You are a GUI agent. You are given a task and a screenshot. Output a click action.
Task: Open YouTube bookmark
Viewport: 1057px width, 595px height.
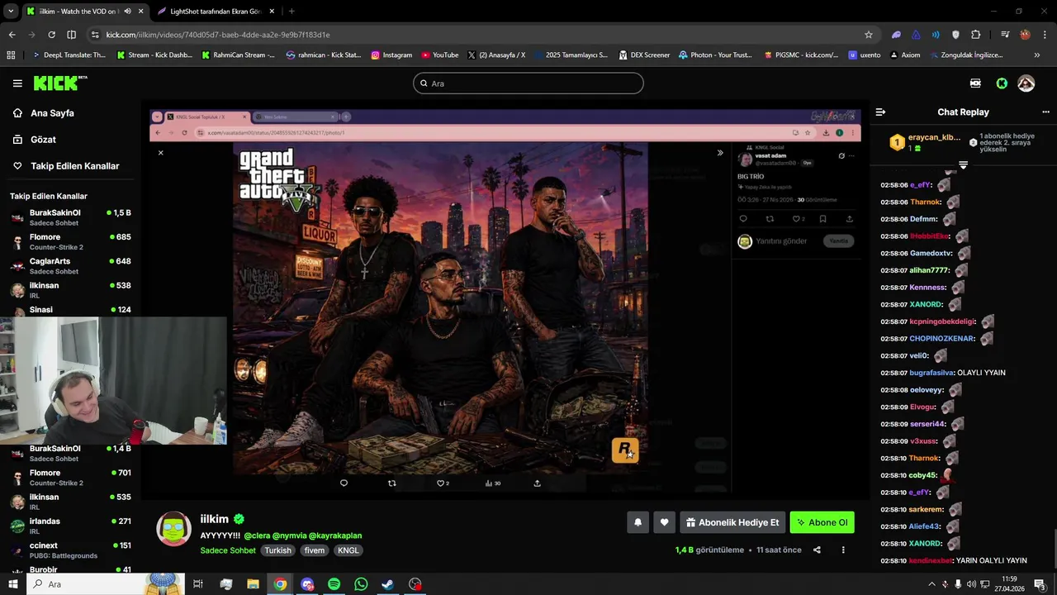pyautogui.click(x=439, y=55)
